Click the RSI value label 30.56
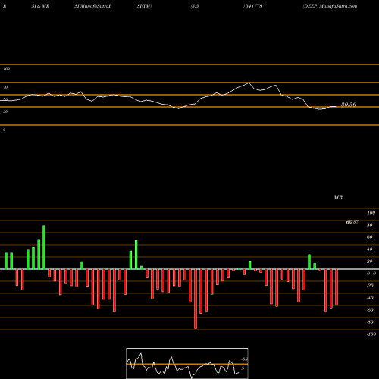379x379 pixels. click(349, 105)
